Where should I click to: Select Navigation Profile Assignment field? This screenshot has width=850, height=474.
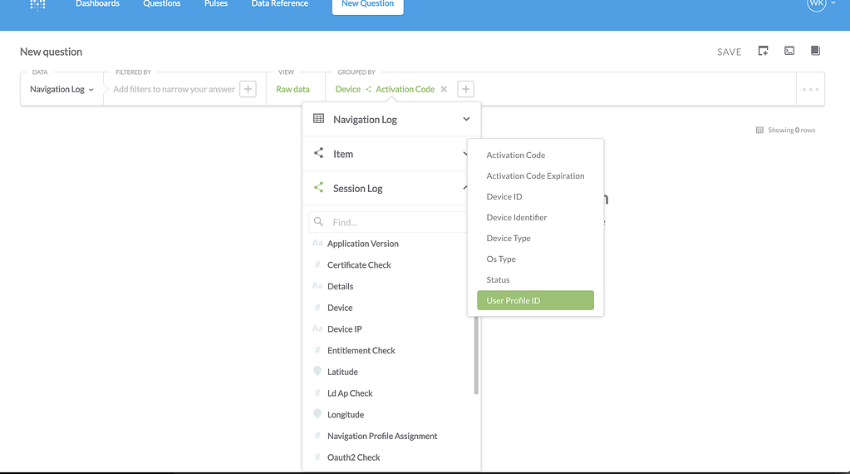pos(382,437)
